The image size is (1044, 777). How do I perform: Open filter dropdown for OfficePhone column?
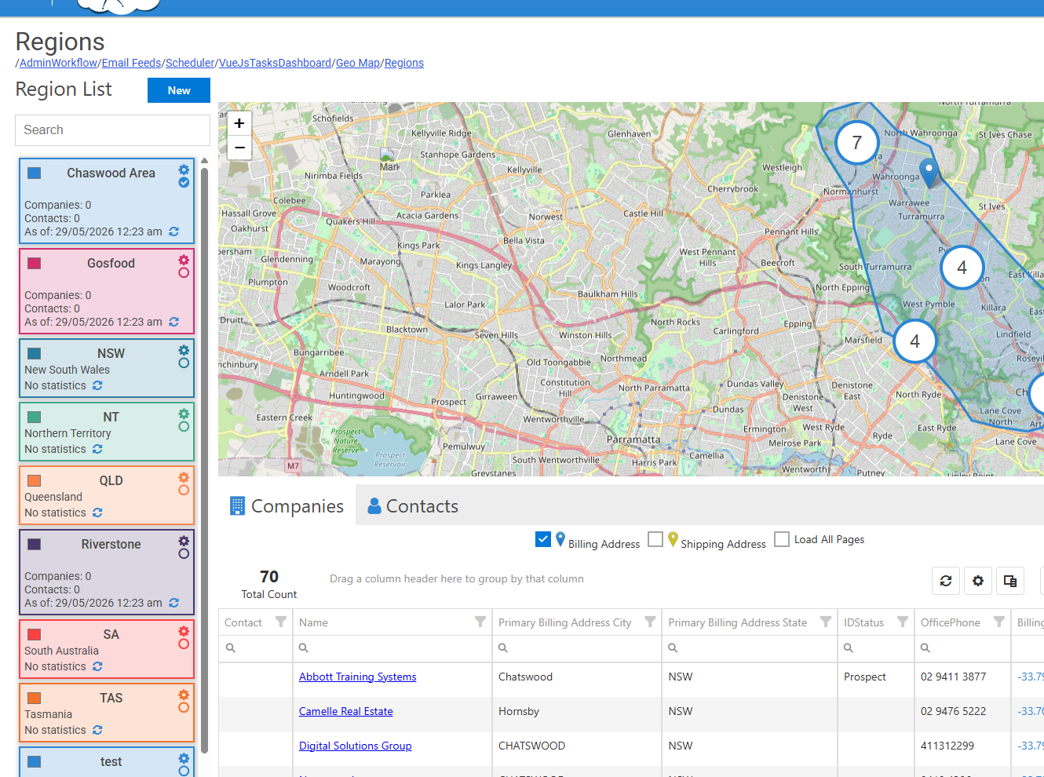click(999, 622)
